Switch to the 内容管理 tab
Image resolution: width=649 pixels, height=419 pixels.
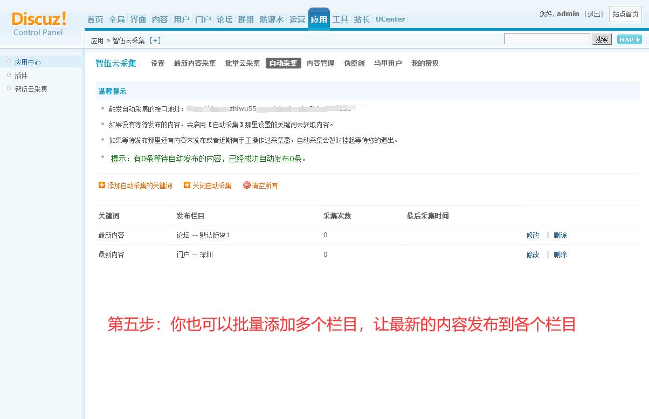pos(321,63)
